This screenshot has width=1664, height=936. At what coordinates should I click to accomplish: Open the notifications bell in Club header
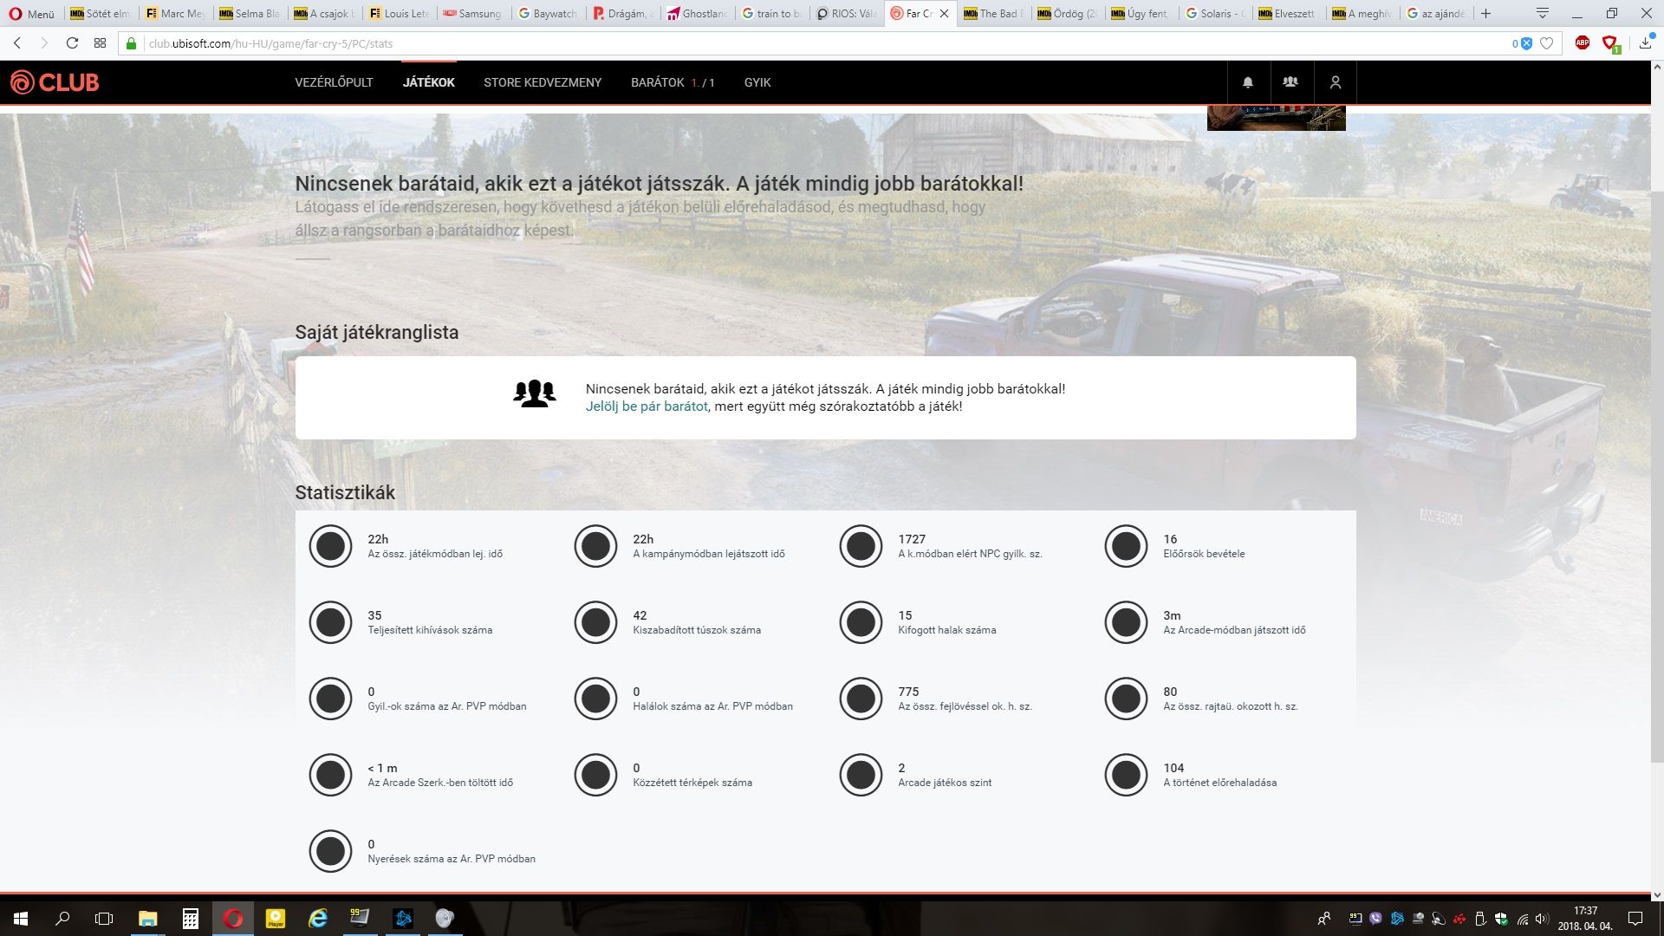coord(1248,82)
